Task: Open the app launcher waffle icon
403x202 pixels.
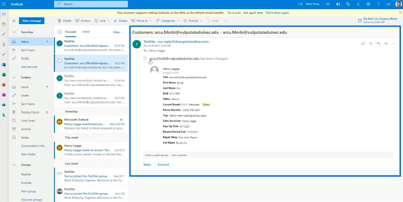Action: pos(4,4)
